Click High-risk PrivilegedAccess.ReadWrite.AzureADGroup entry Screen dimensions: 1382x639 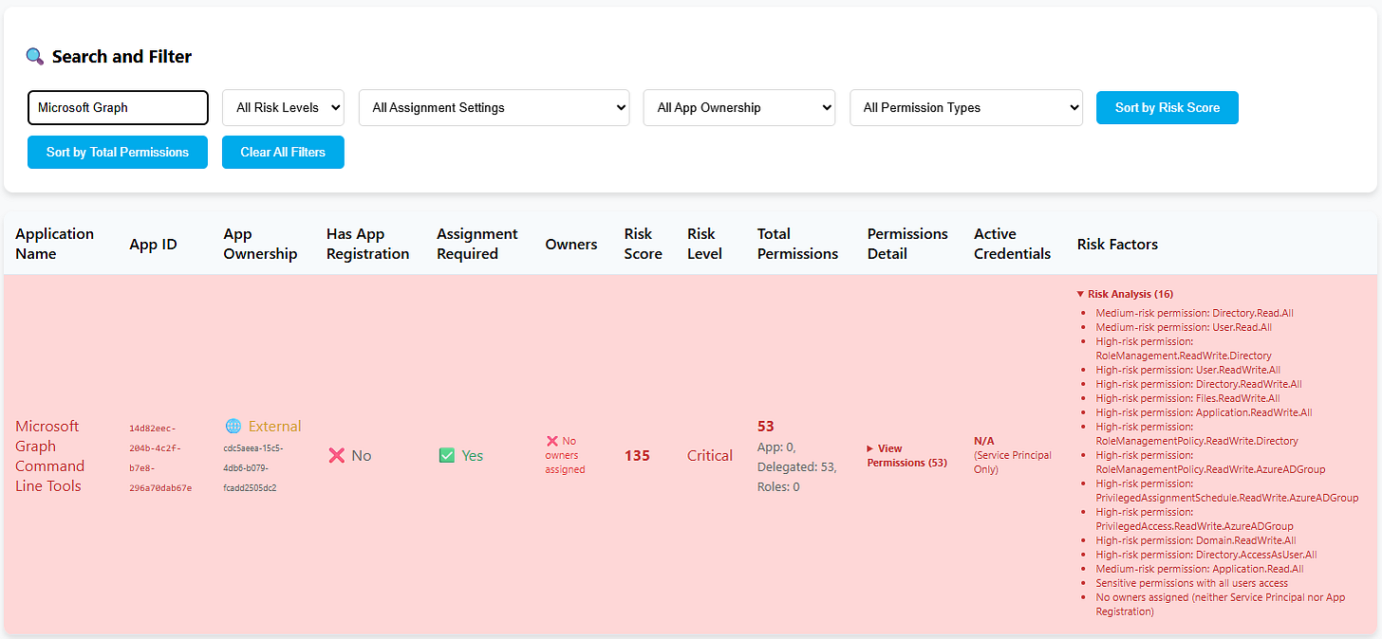1194,519
